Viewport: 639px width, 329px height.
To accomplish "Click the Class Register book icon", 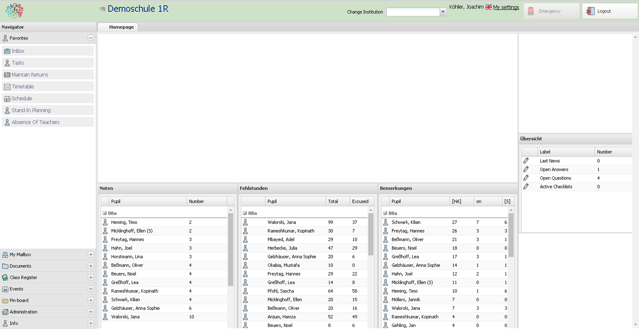I will click(5, 278).
